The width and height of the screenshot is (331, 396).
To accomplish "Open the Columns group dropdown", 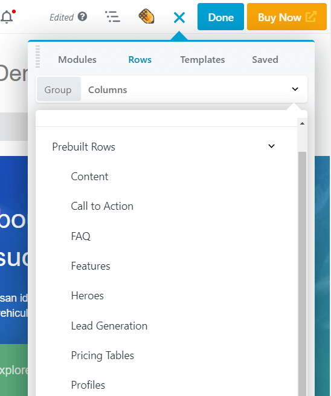I will 194,89.
